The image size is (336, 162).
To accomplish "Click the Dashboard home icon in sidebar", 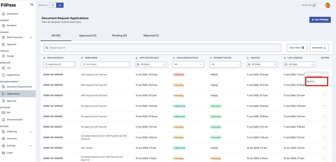I will (x=3, y=14).
